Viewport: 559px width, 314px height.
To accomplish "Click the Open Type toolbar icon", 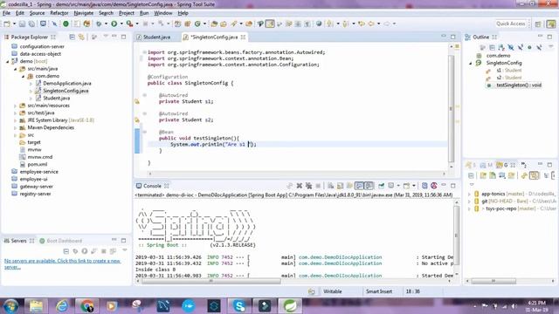I will [214, 24].
